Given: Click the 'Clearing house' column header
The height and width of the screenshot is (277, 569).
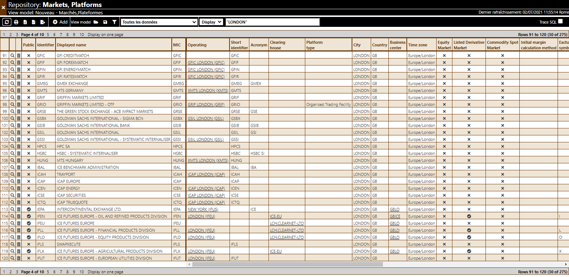Looking at the screenshot, I should pyautogui.click(x=287, y=45).
